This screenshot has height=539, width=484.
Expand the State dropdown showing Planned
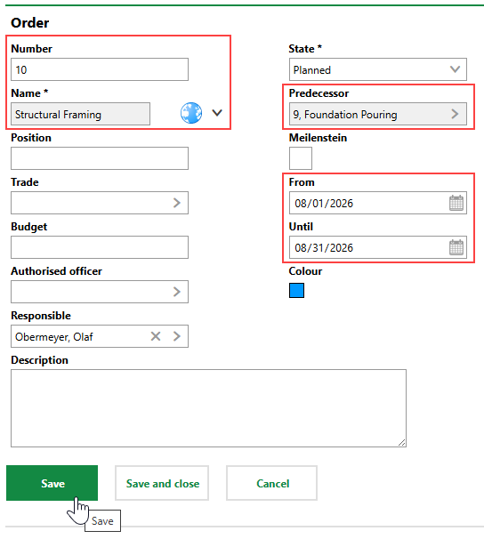point(378,69)
